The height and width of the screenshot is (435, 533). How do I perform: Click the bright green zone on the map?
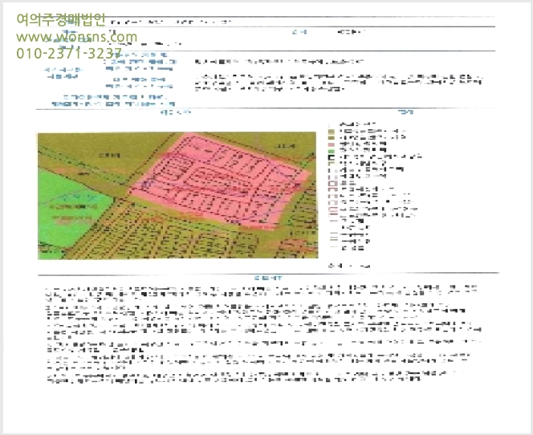[73, 207]
